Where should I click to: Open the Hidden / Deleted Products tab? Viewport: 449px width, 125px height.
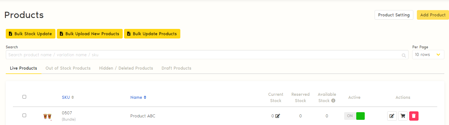point(126,68)
